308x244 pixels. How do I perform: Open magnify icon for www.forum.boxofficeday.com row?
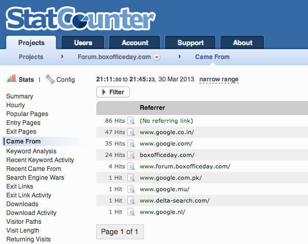click(x=131, y=166)
